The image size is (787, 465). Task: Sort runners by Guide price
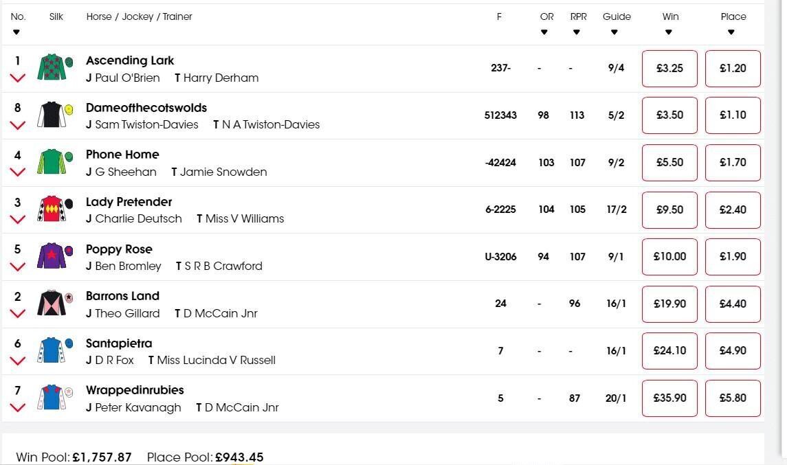(x=614, y=32)
